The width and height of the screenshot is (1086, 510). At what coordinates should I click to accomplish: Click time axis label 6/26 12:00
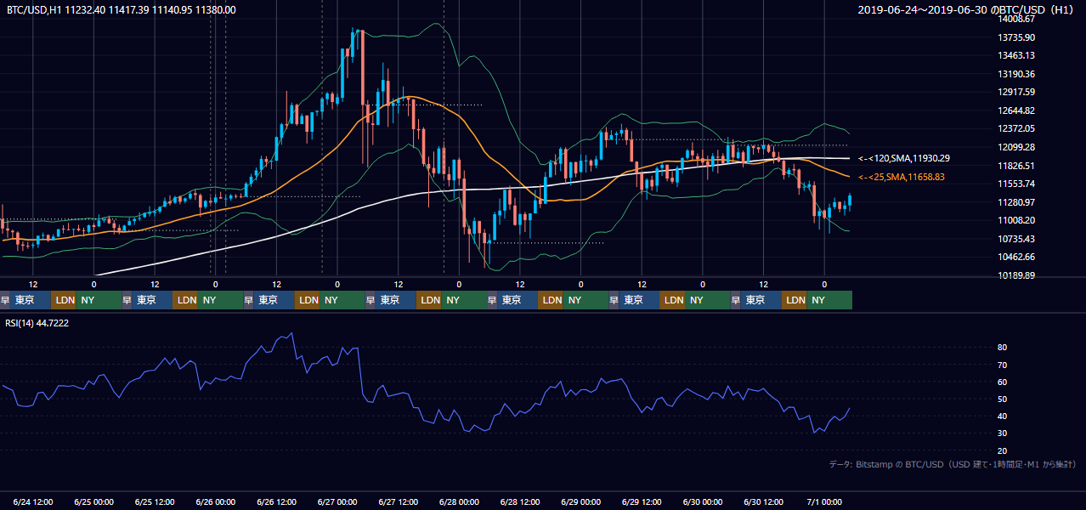click(x=277, y=501)
